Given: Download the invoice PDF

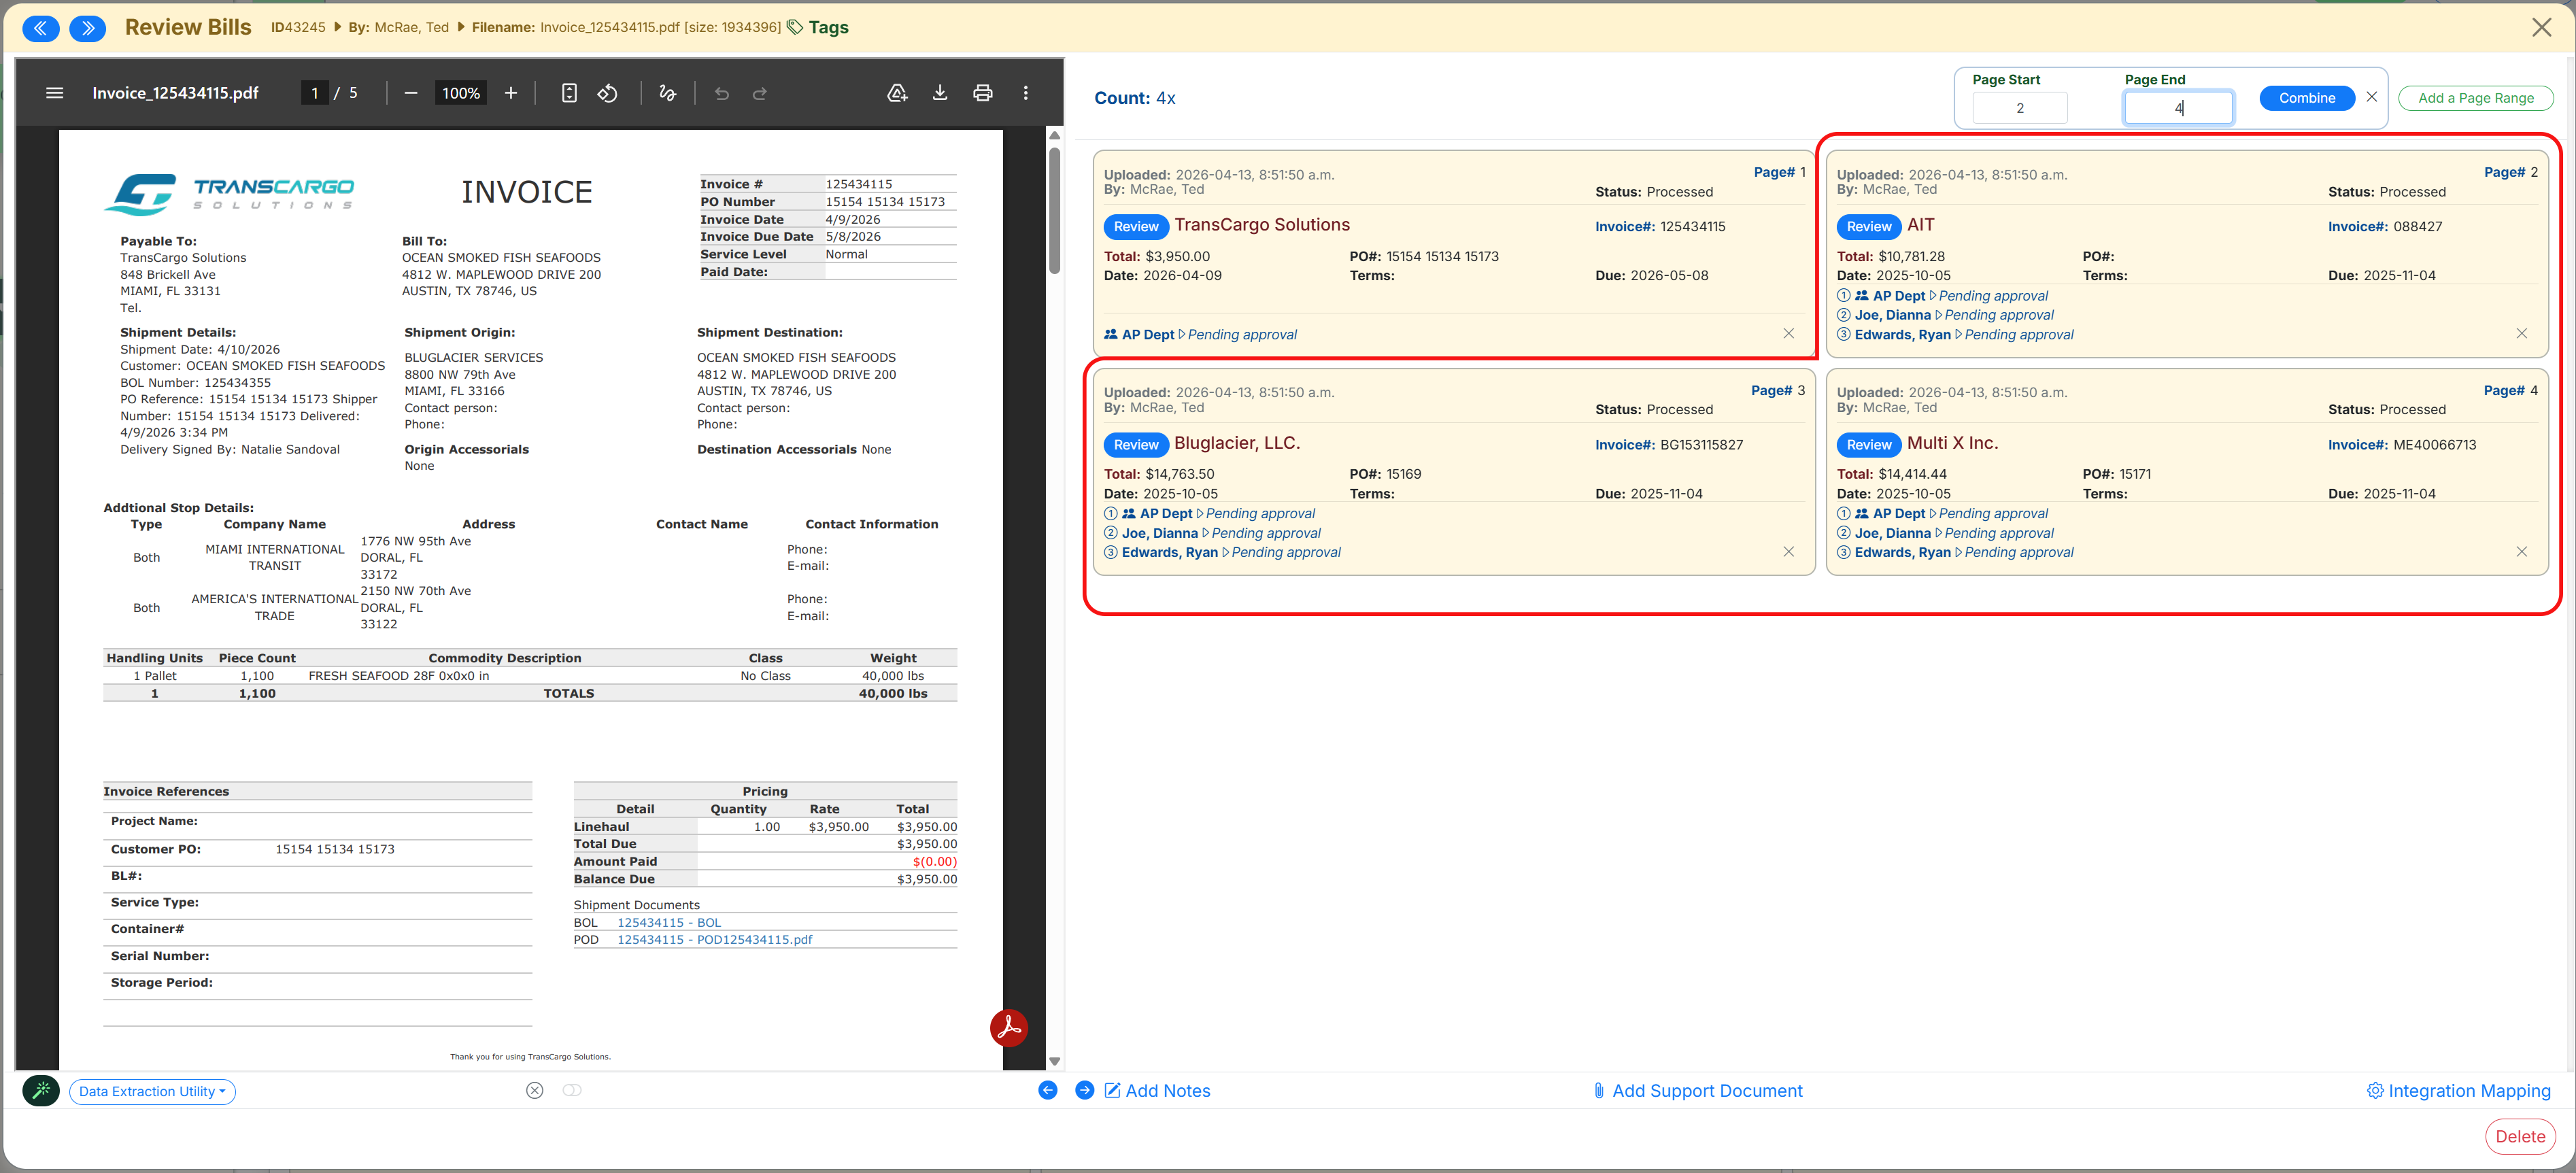Looking at the screenshot, I should (940, 93).
